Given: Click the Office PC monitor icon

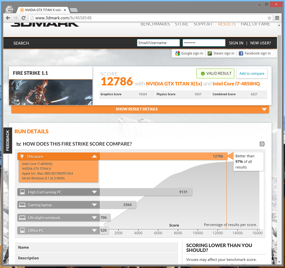Looking at the screenshot, I should click(x=22, y=230).
